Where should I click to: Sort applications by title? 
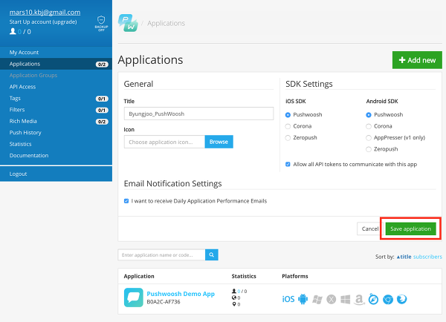point(404,257)
